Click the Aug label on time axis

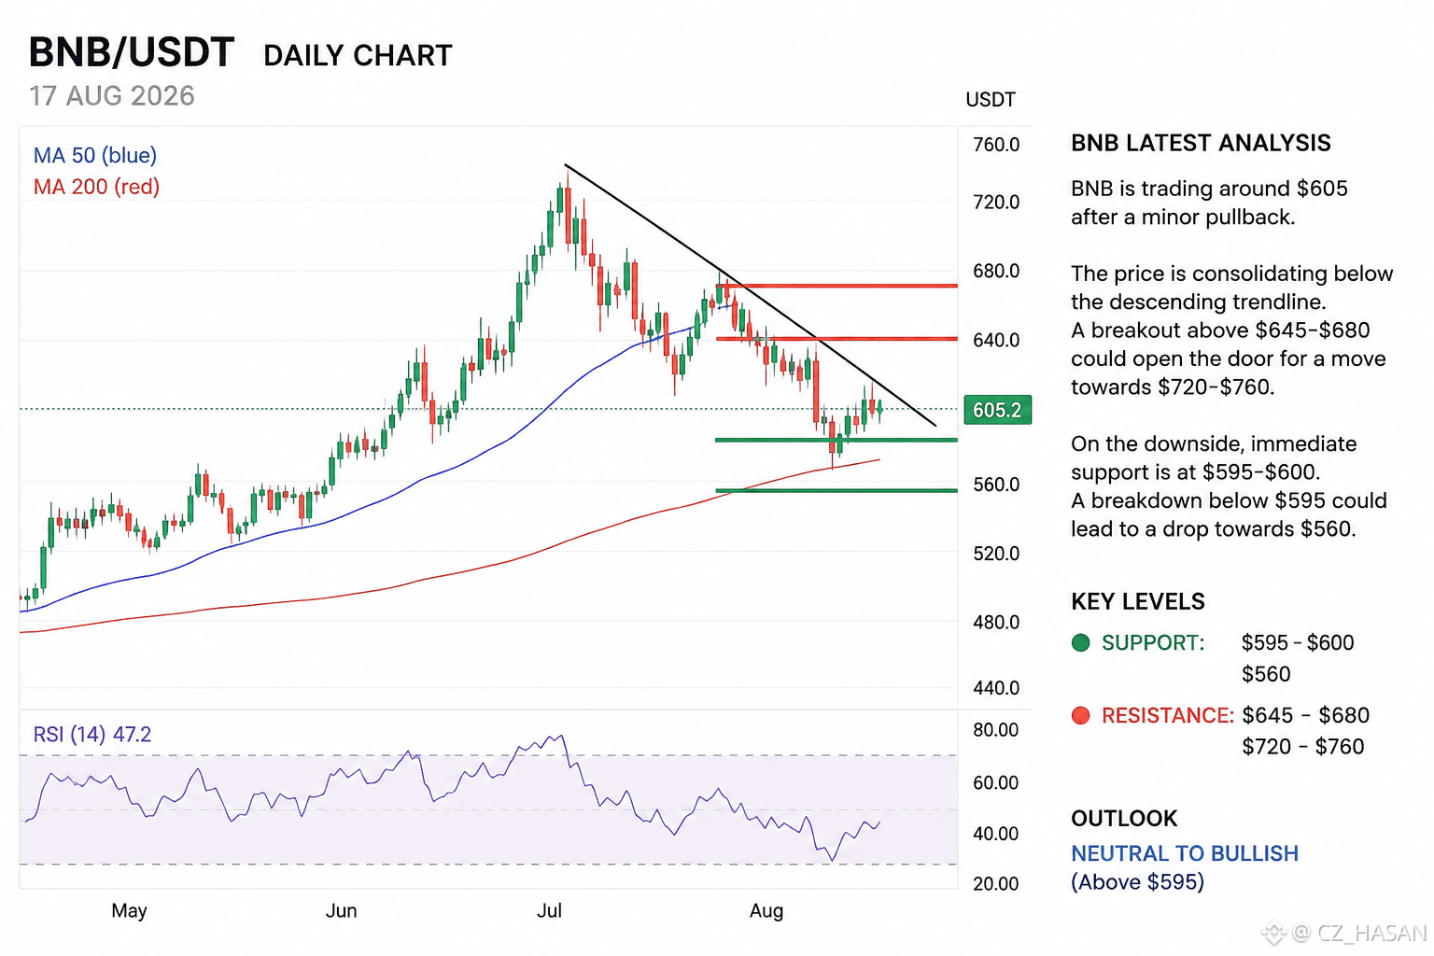click(x=766, y=912)
